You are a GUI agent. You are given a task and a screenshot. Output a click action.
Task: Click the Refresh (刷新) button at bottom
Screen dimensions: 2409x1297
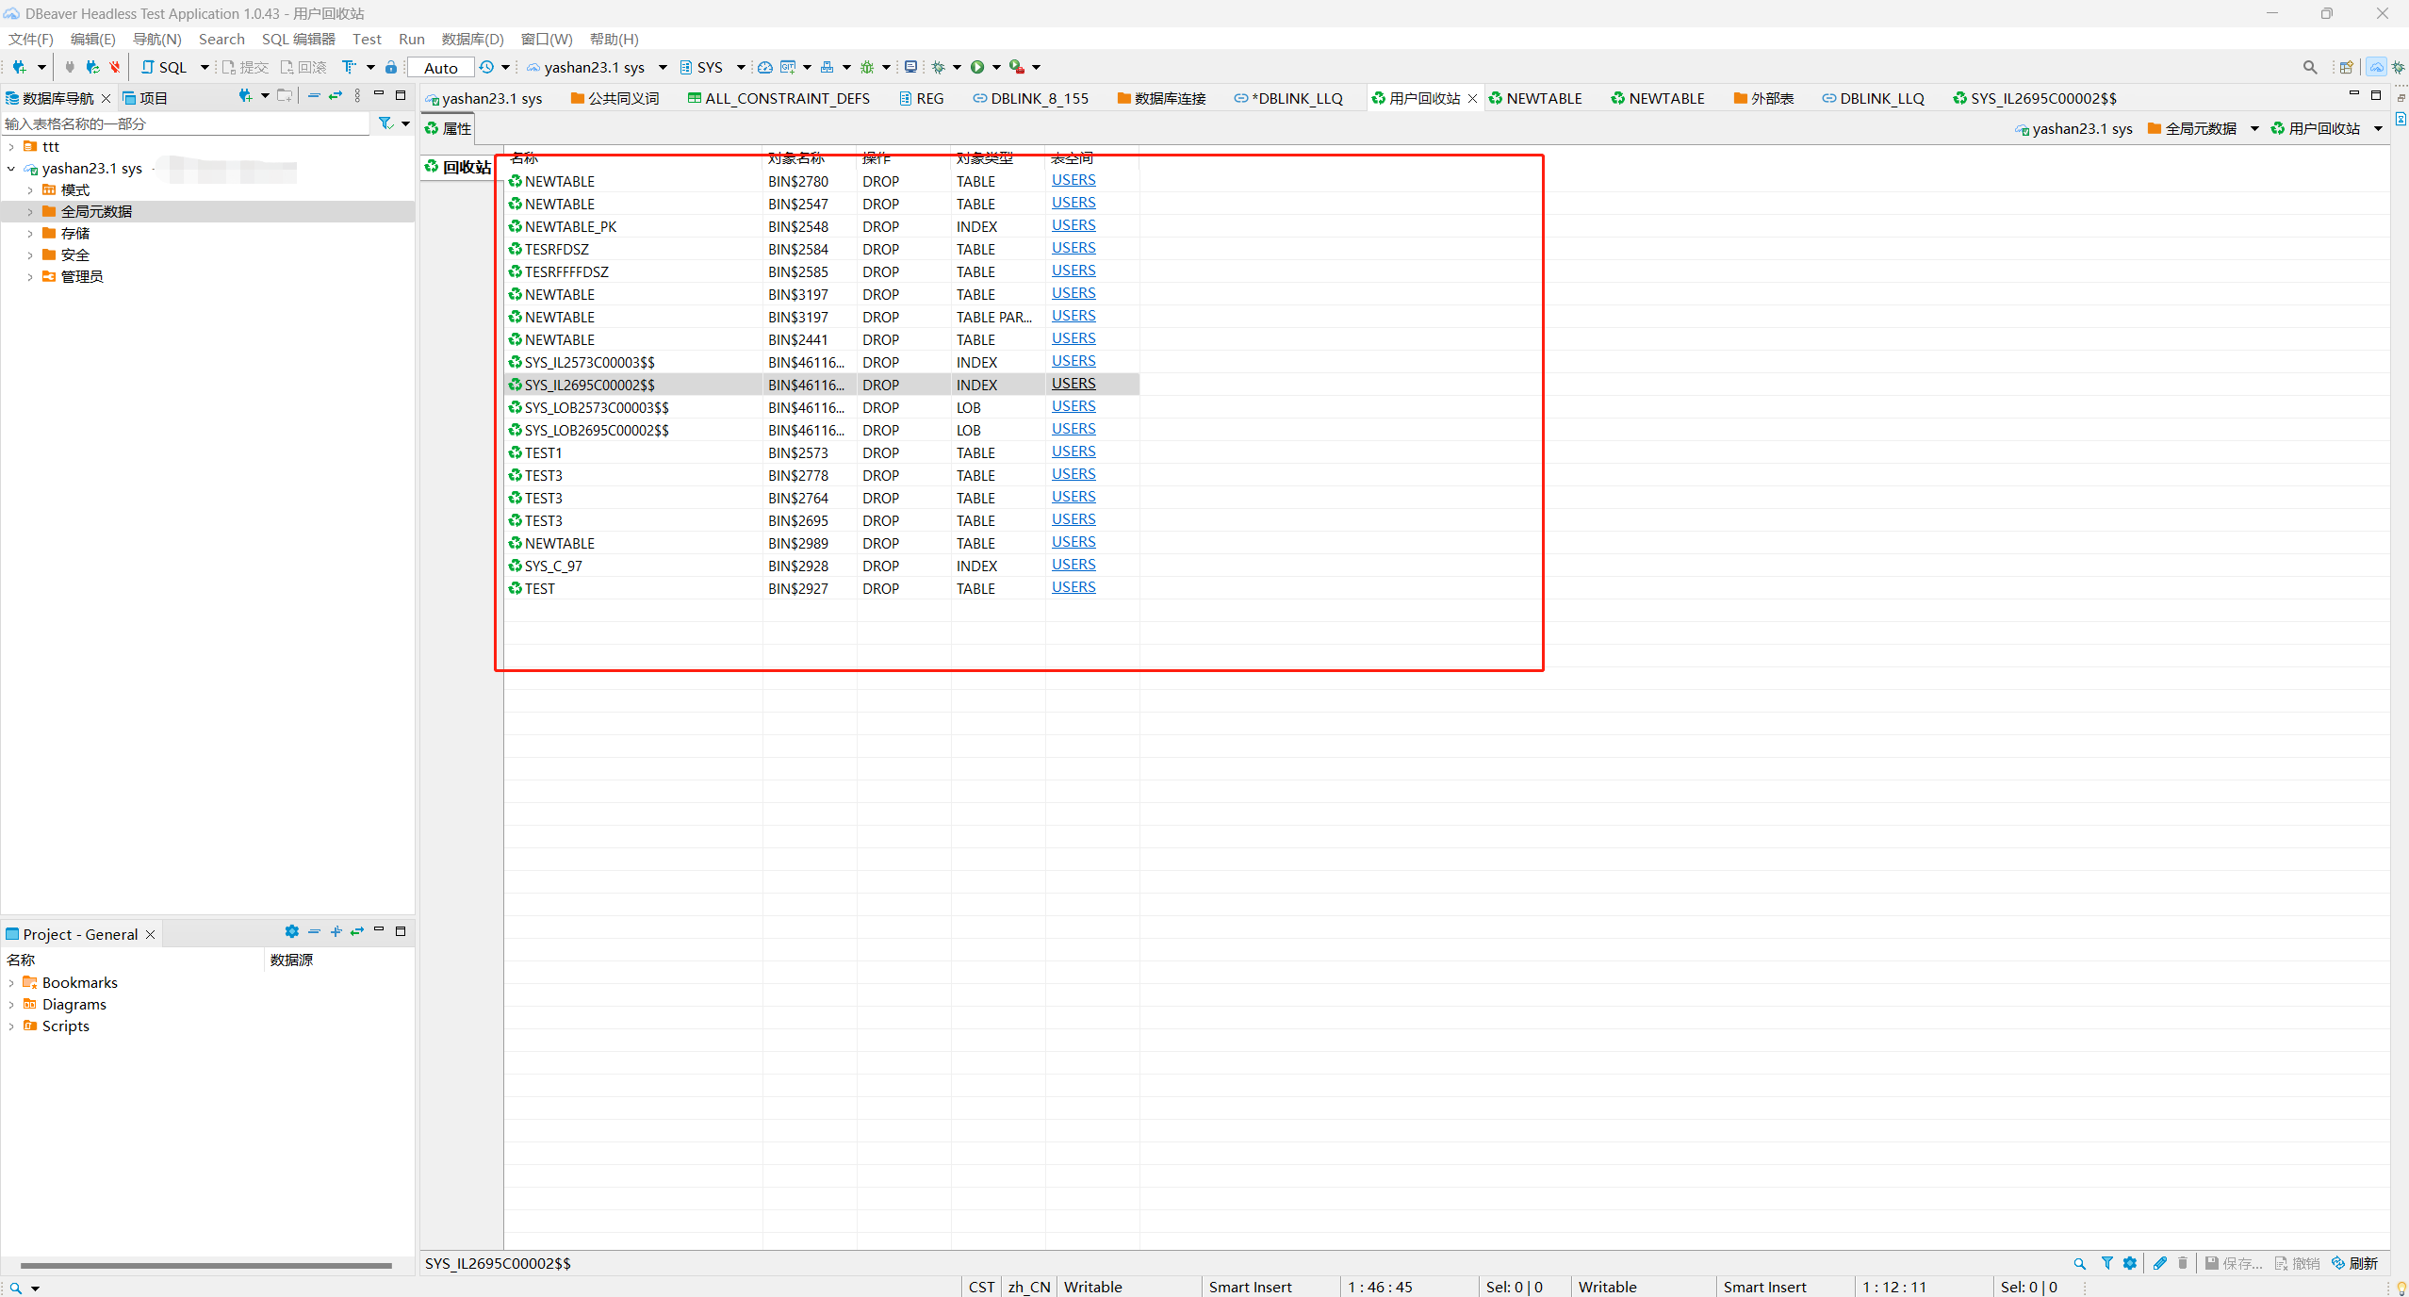(2355, 1263)
